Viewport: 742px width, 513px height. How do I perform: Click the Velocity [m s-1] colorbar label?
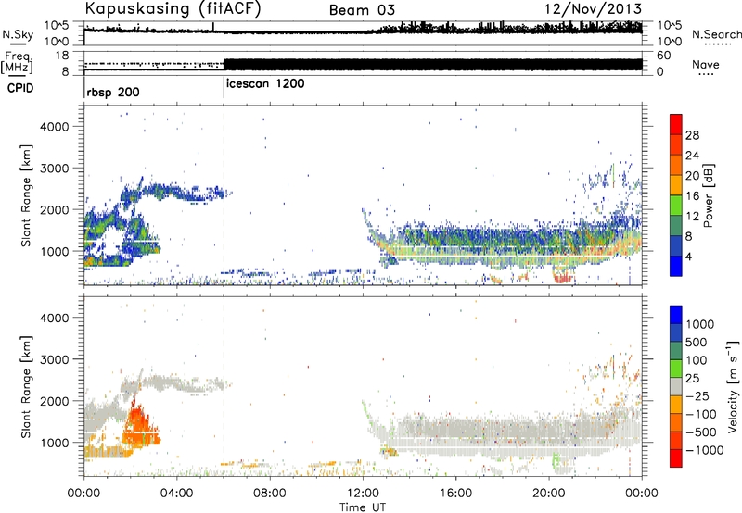click(733, 386)
